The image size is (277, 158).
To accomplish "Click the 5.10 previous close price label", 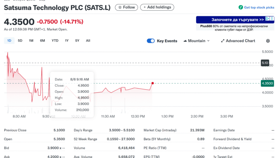I will click(265, 63).
